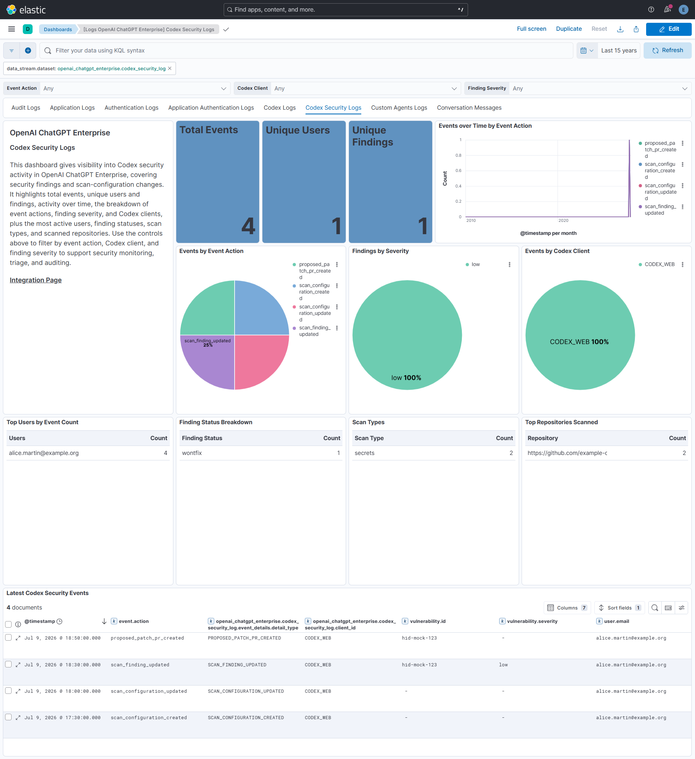The image size is (695, 759).
Task: Select the scan_configuration_created row checkbox
Action: (x=8, y=717)
